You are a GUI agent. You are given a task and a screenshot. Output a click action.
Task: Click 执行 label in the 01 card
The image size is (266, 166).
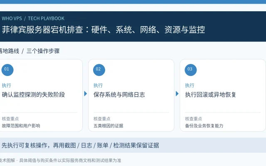click(7, 85)
